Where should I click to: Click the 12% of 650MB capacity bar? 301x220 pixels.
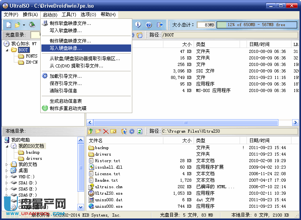pyautogui.click(x=257, y=25)
